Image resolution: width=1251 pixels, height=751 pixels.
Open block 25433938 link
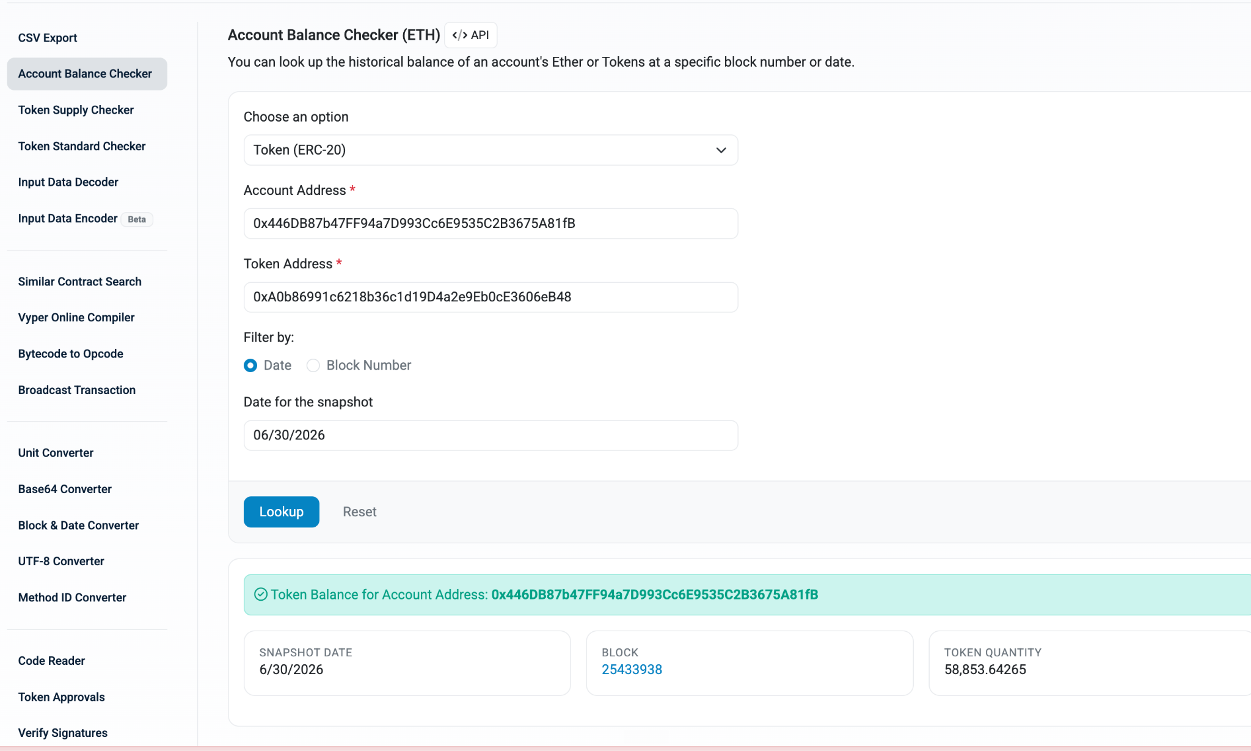coord(632,670)
